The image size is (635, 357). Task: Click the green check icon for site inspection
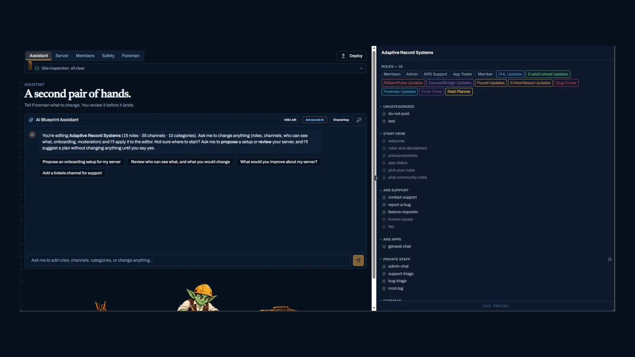point(37,68)
